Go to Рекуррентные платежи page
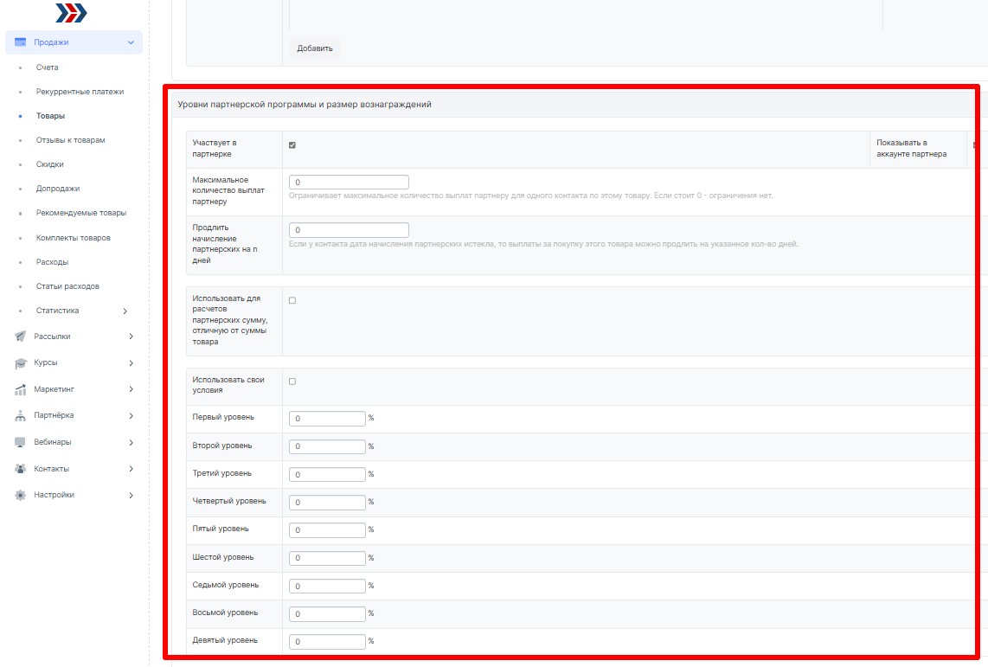 pyautogui.click(x=80, y=92)
